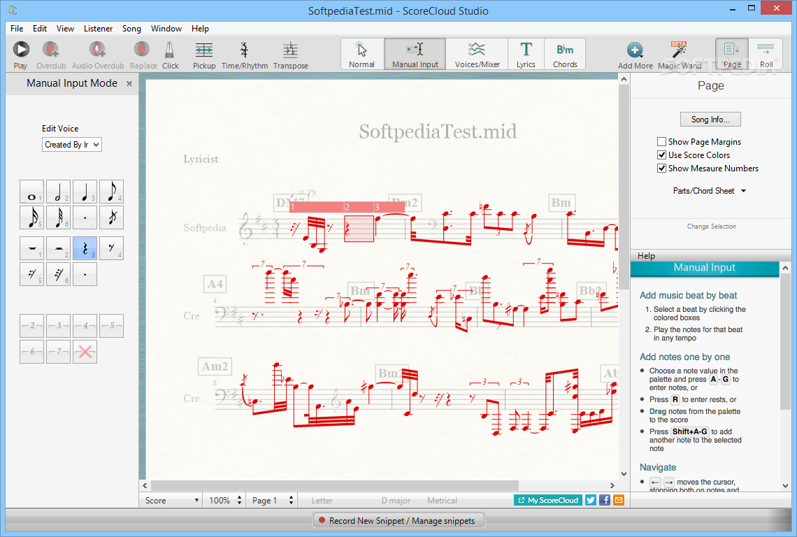797x537 pixels.
Task: Select the eighth note value
Action: point(111,192)
